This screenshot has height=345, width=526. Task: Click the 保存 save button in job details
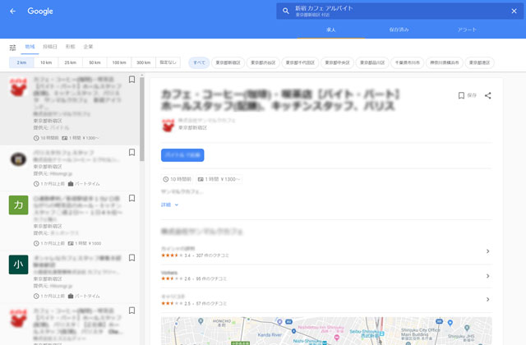click(467, 96)
